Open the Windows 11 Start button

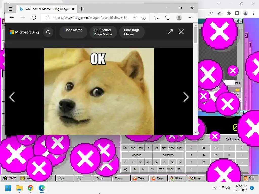(8, 188)
